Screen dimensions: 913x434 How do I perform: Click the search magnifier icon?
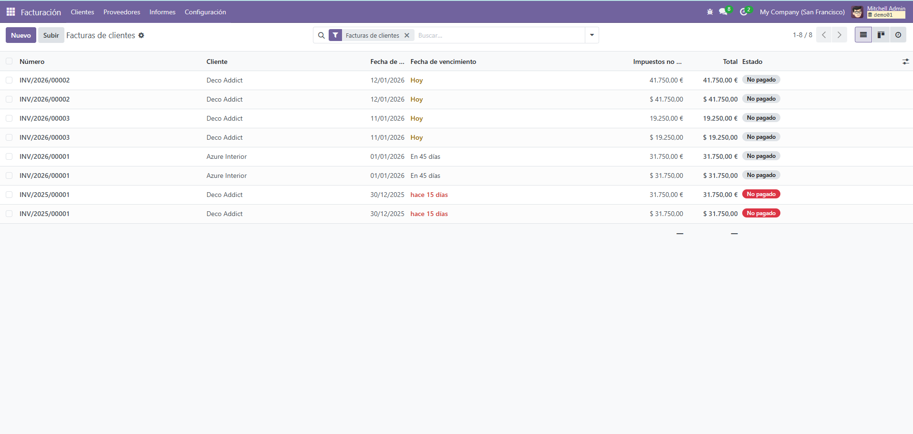tap(321, 35)
